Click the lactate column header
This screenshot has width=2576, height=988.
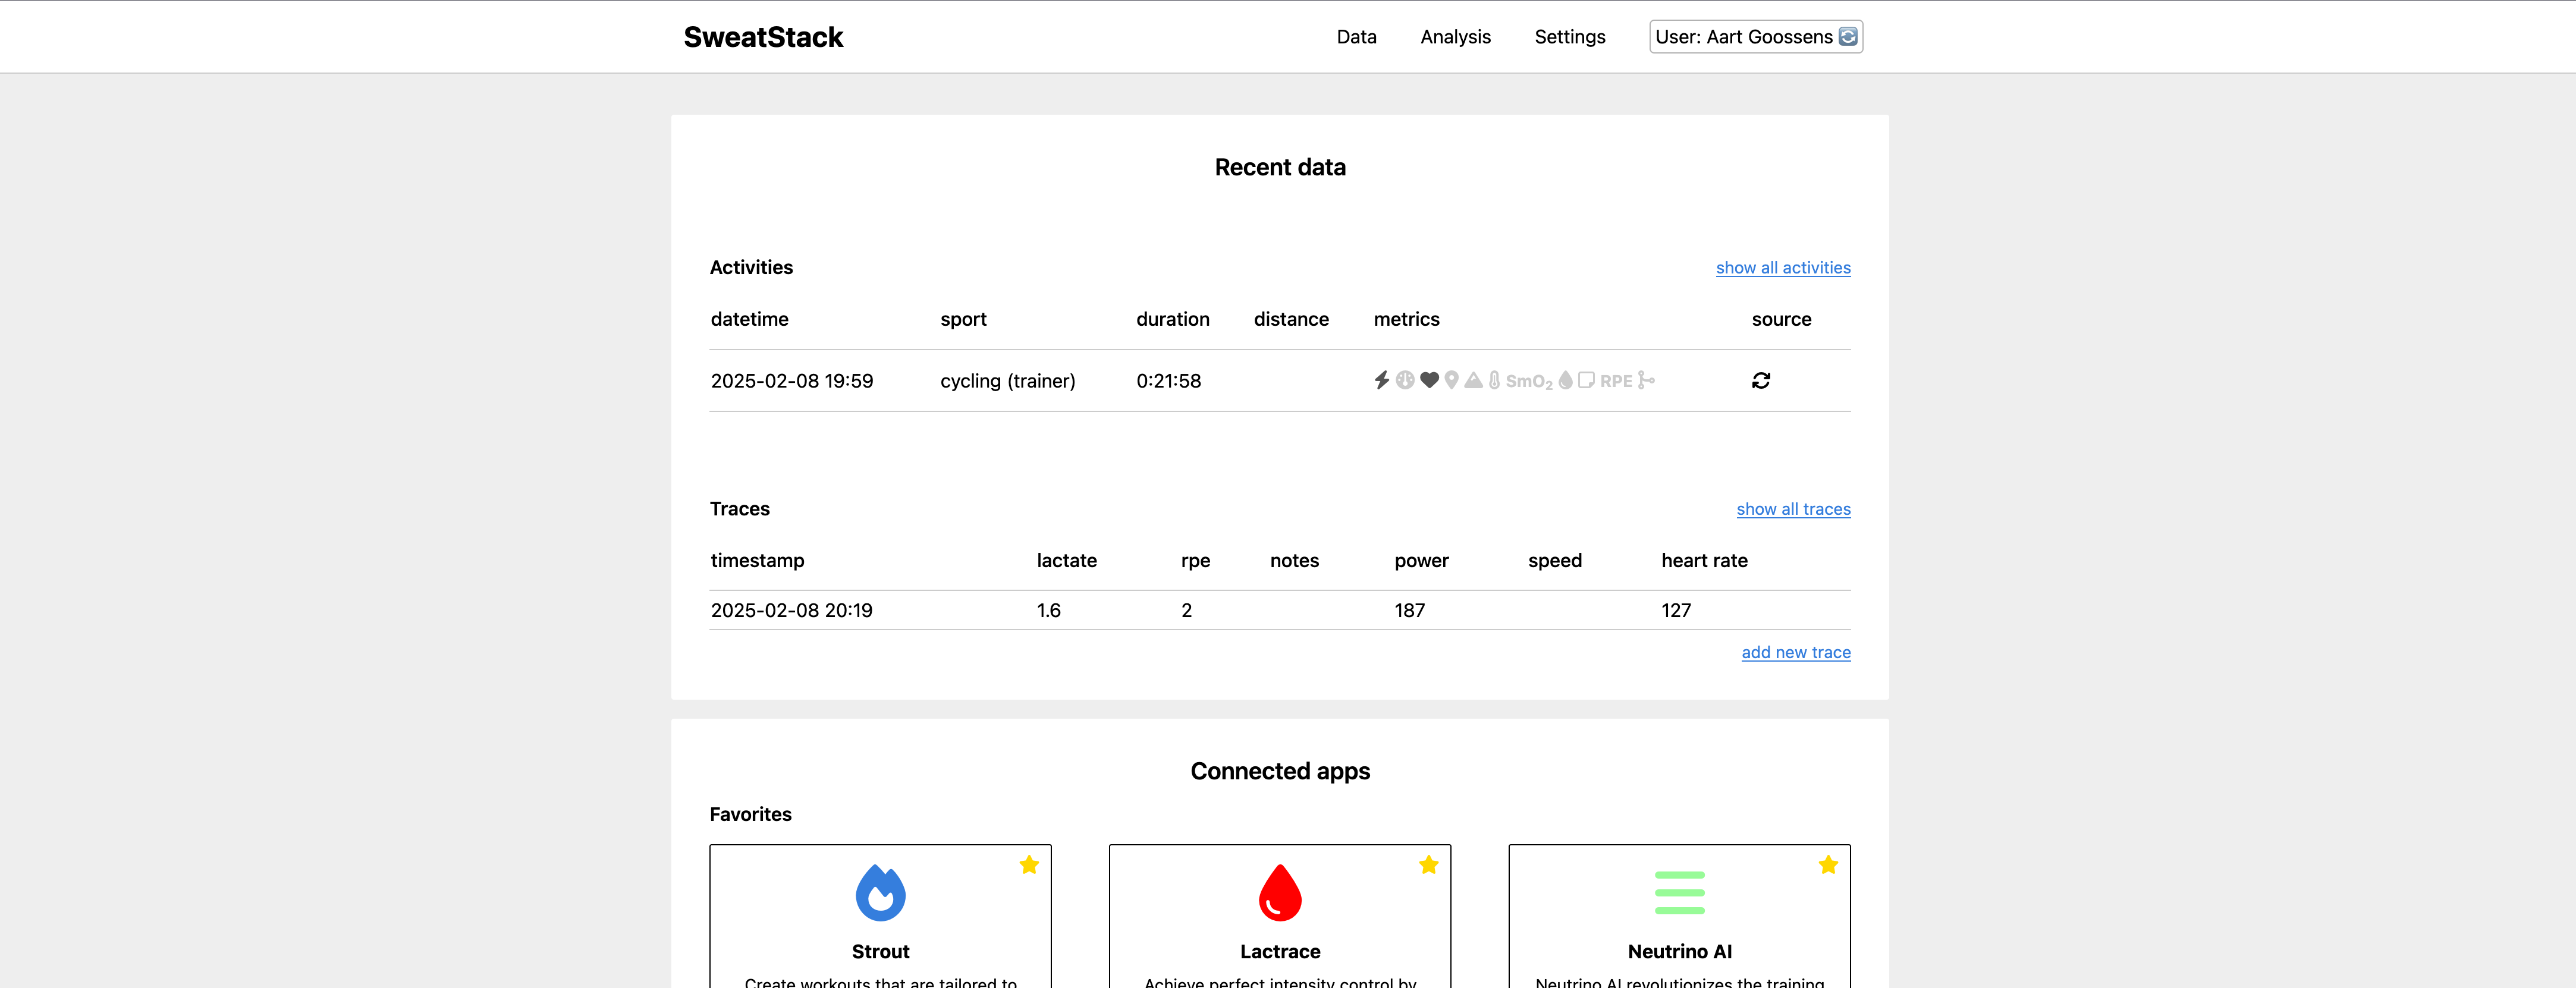[x=1066, y=560]
